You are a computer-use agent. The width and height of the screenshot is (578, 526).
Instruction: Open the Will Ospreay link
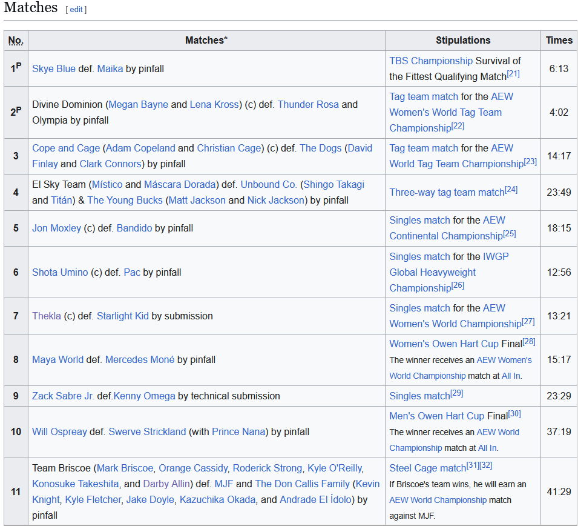pyautogui.click(x=59, y=431)
